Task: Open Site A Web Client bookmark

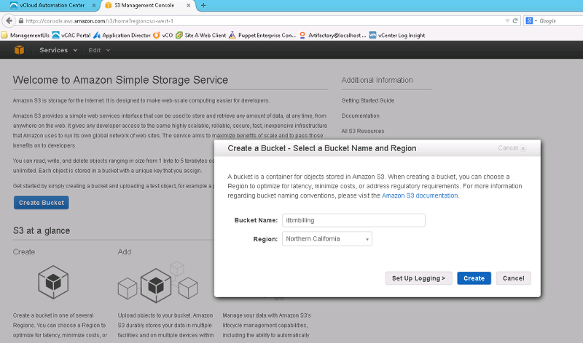Action: click(x=201, y=35)
